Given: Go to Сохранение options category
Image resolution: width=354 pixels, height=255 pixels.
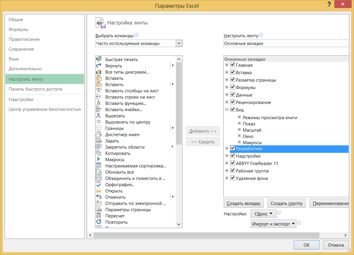Looking at the screenshot, I should (45, 49).
